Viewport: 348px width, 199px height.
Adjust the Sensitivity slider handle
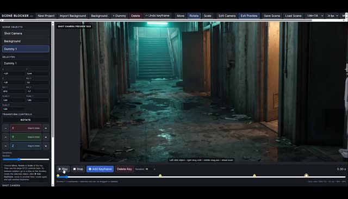point(19,159)
